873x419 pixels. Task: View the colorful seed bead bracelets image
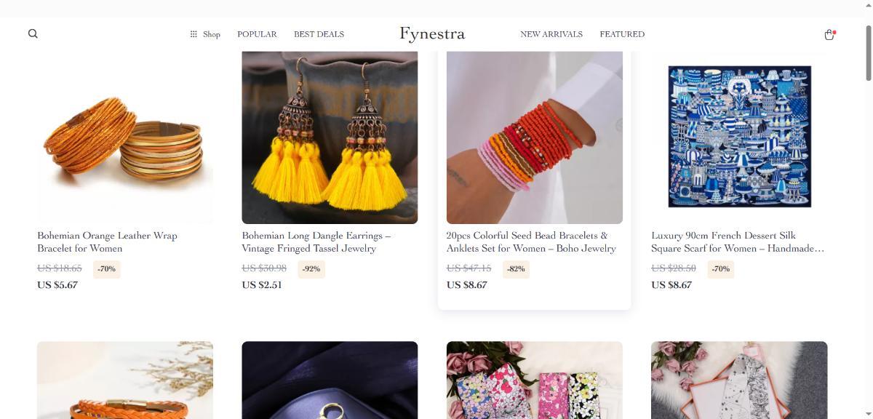(535, 137)
